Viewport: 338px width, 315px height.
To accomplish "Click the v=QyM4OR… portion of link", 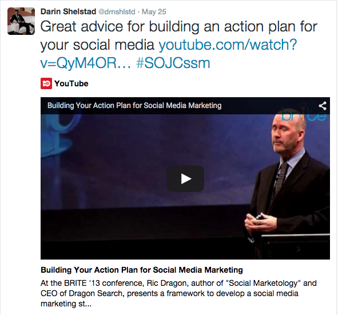I will pos(86,63).
